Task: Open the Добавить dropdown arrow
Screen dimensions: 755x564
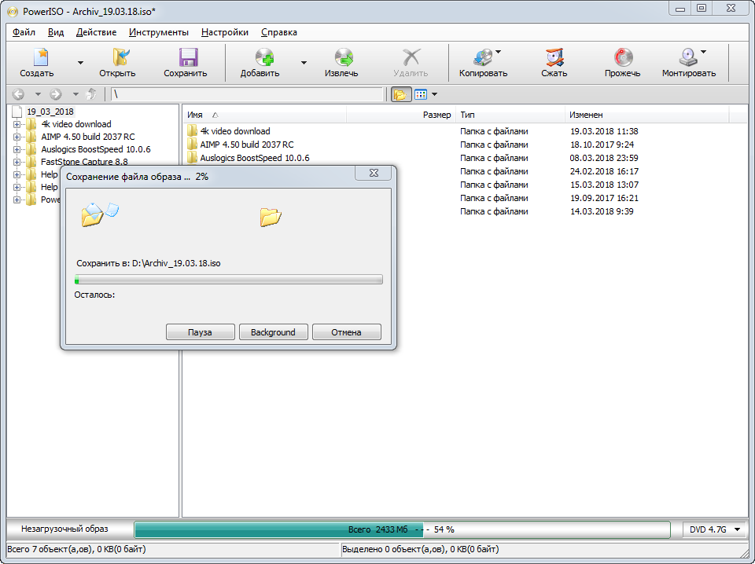Action: pyautogui.click(x=304, y=63)
